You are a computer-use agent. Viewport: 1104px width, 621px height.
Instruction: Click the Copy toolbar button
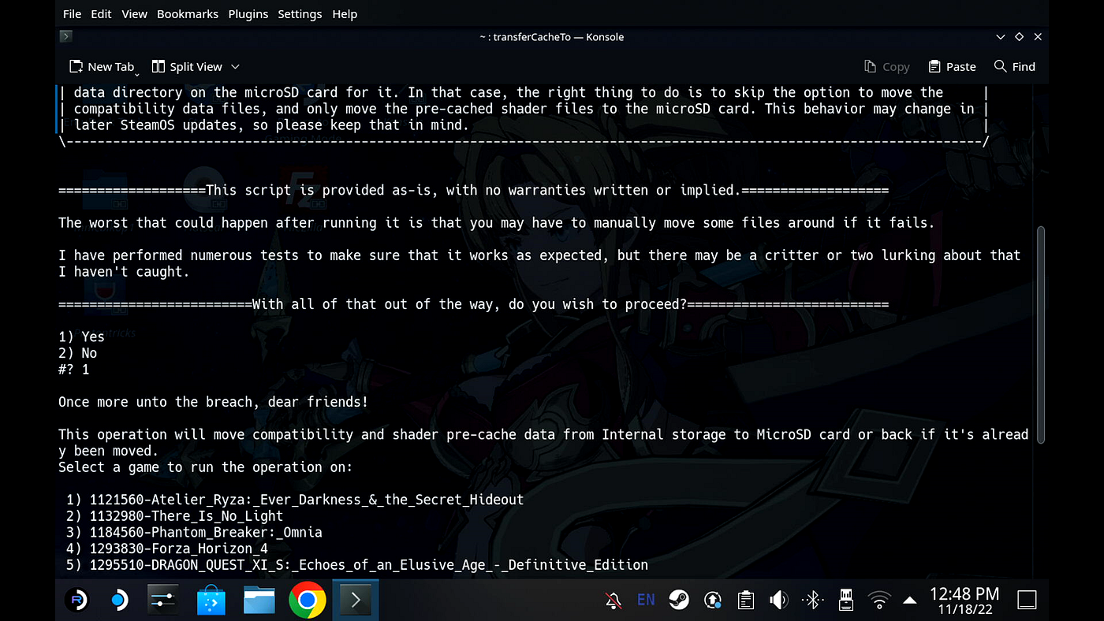tap(887, 67)
